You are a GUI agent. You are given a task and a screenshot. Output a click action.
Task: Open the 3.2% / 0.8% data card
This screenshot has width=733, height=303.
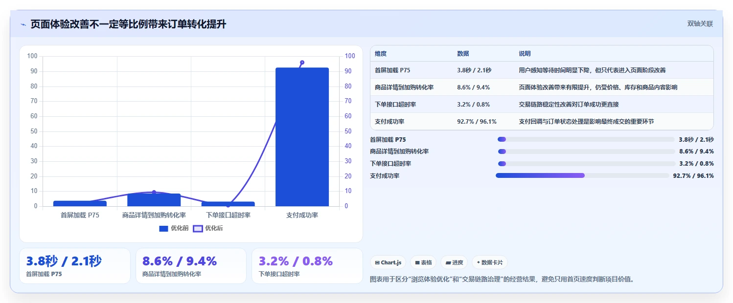(307, 266)
